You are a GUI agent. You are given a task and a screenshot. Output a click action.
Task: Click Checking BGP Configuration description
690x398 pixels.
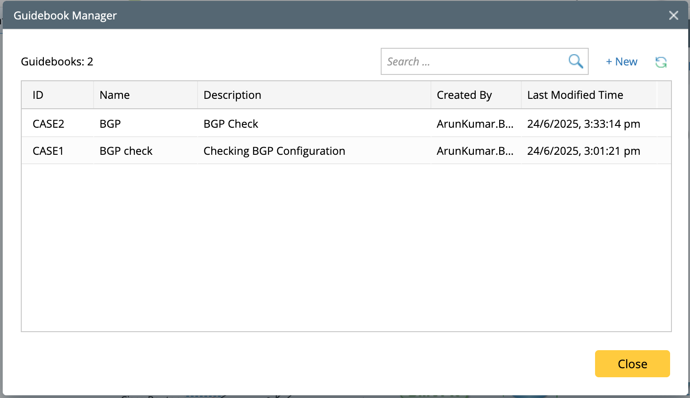274,151
